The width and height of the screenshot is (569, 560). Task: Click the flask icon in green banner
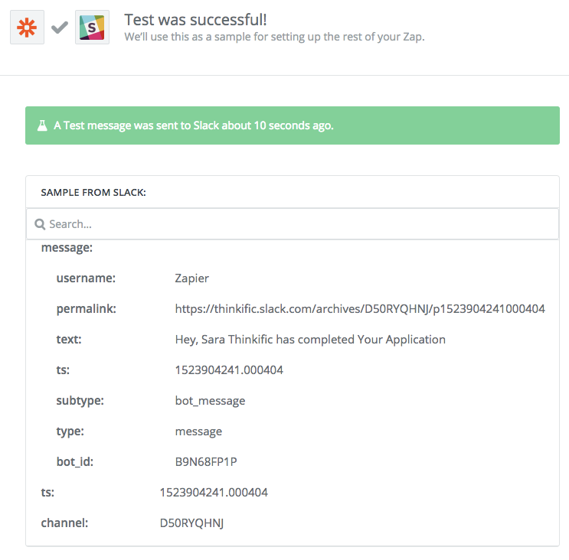42,125
